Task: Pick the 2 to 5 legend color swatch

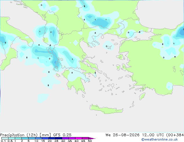Action: (25, 138)
